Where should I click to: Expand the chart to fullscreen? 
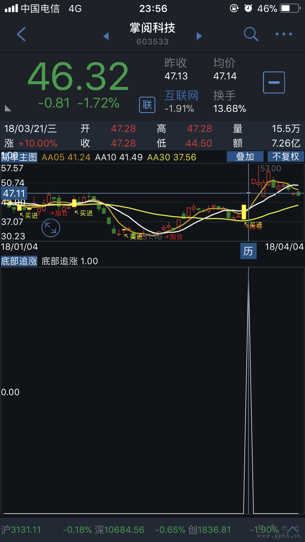[51, 228]
